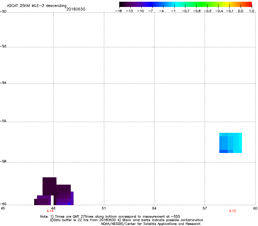Click the longitude label '48'
The height and width of the screenshot is (226, 258).
[53, 208]
